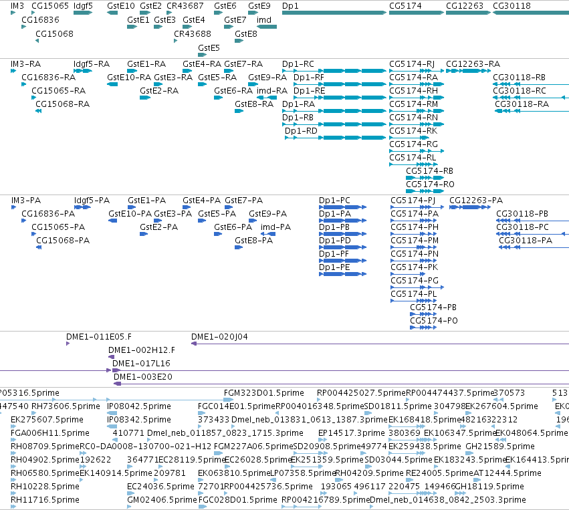Click the DME1-003E20 feature label
This screenshot has width=569, height=510.
(143, 377)
